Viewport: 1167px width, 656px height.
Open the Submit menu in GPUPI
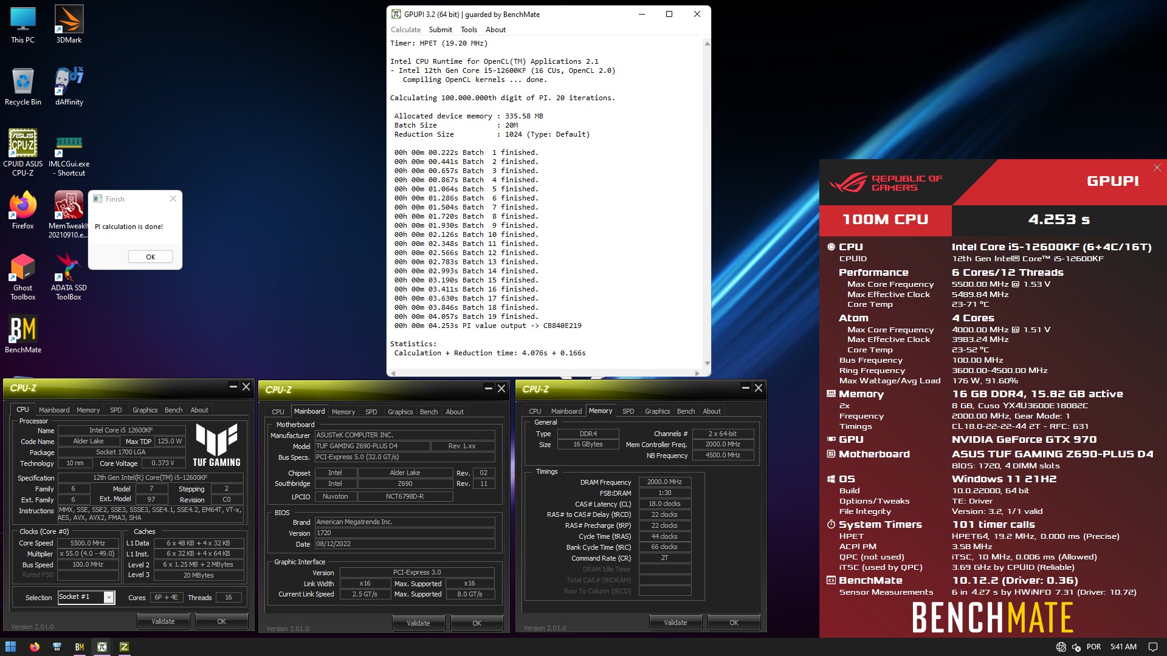click(440, 29)
